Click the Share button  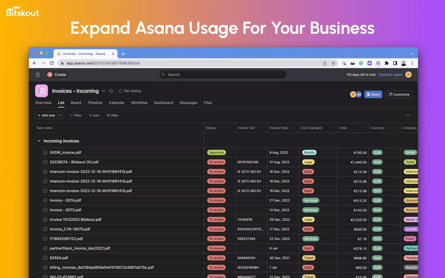pyautogui.click(x=373, y=95)
